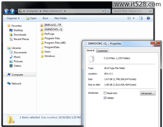Select Computer in the address breadcrumb

click(32, 11)
